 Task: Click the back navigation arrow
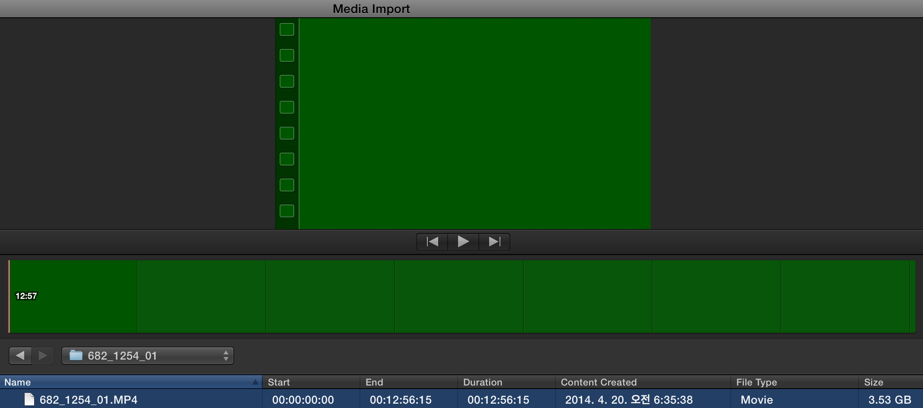point(20,355)
